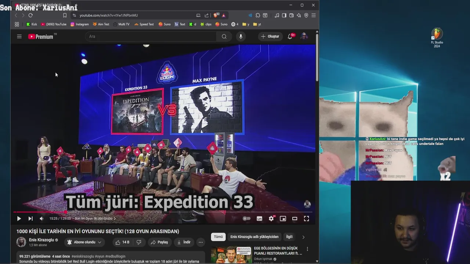Open the more actions ellipsis under the video

tap(200, 242)
